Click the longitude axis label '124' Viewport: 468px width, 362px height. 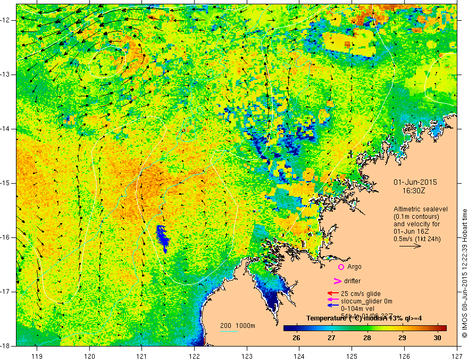point(299,356)
